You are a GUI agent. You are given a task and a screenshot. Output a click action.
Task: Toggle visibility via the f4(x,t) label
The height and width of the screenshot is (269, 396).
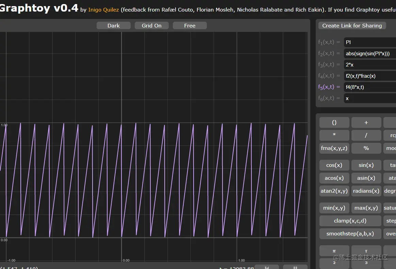pos(329,76)
